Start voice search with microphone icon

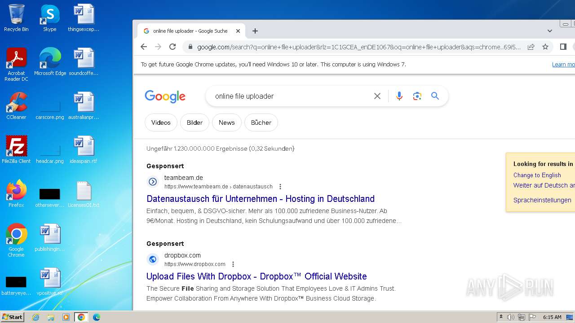tap(399, 96)
